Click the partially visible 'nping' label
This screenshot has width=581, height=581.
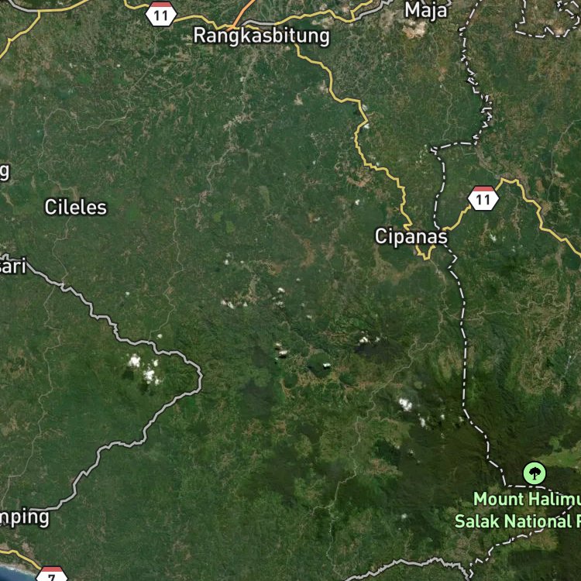pyautogui.click(x=24, y=517)
